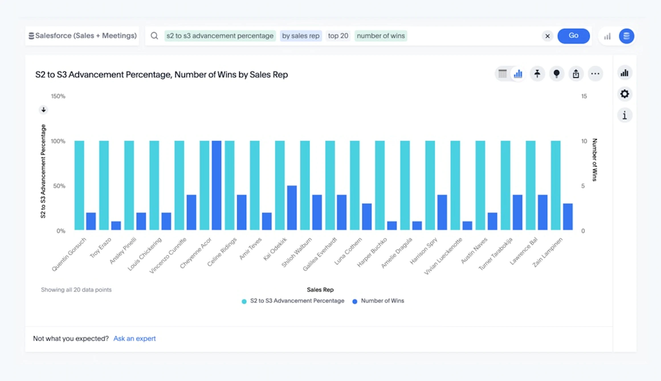Viewport: 661px width, 381px height.
Task: Click 'Celine Ridings' axis label
Action: pyautogui.click(x=222, y=252)
